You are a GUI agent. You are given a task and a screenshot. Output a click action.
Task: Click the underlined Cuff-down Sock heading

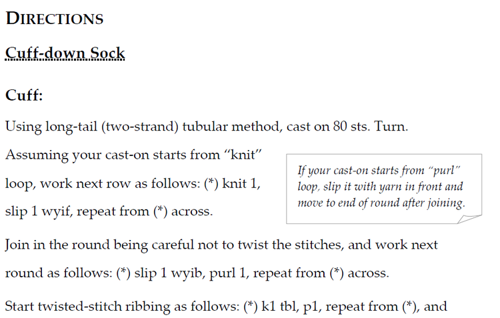tap(65, 53)
